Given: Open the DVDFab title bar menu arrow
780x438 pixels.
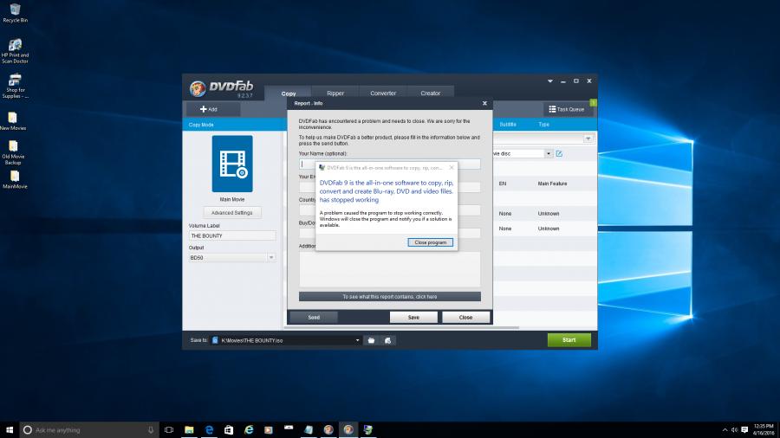Looking at the screenshot, I should [x=550, y=81].
